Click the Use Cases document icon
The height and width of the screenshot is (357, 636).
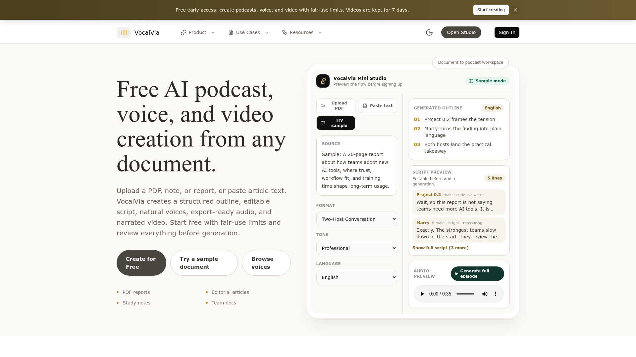(231, 32)
